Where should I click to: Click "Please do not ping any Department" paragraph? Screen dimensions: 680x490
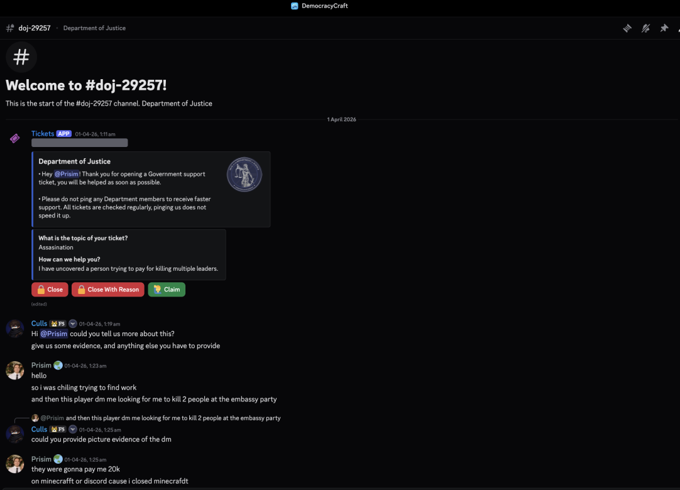pyautogui.click(x=124, y=207)
